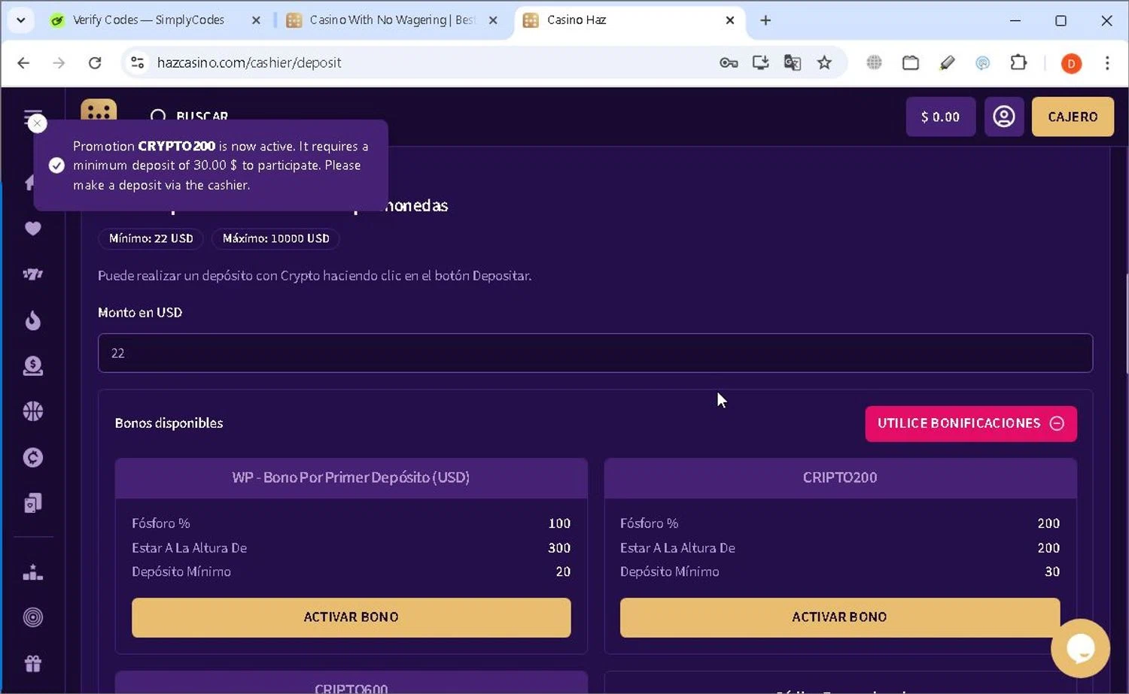This screenshot has height=694, width=1129.
Task: Activate the CRIPTO200 bonus
Action: pyautogui.click(x=839, y=617)
